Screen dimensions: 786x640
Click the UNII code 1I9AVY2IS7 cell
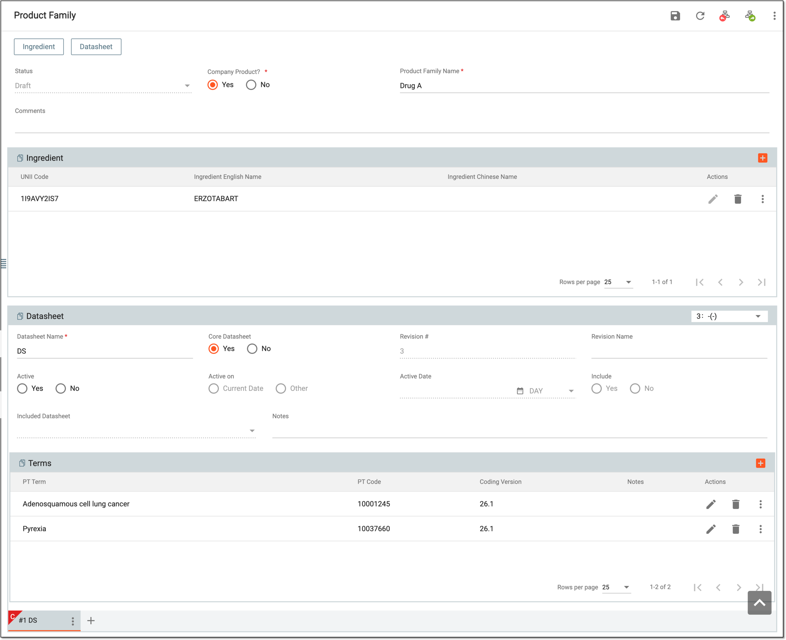[x=39, y=199]
